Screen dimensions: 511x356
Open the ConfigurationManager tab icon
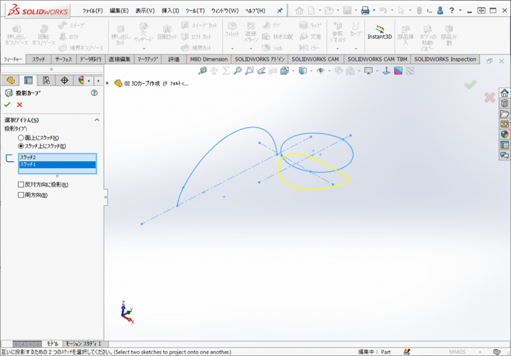[x=46, y=81]
